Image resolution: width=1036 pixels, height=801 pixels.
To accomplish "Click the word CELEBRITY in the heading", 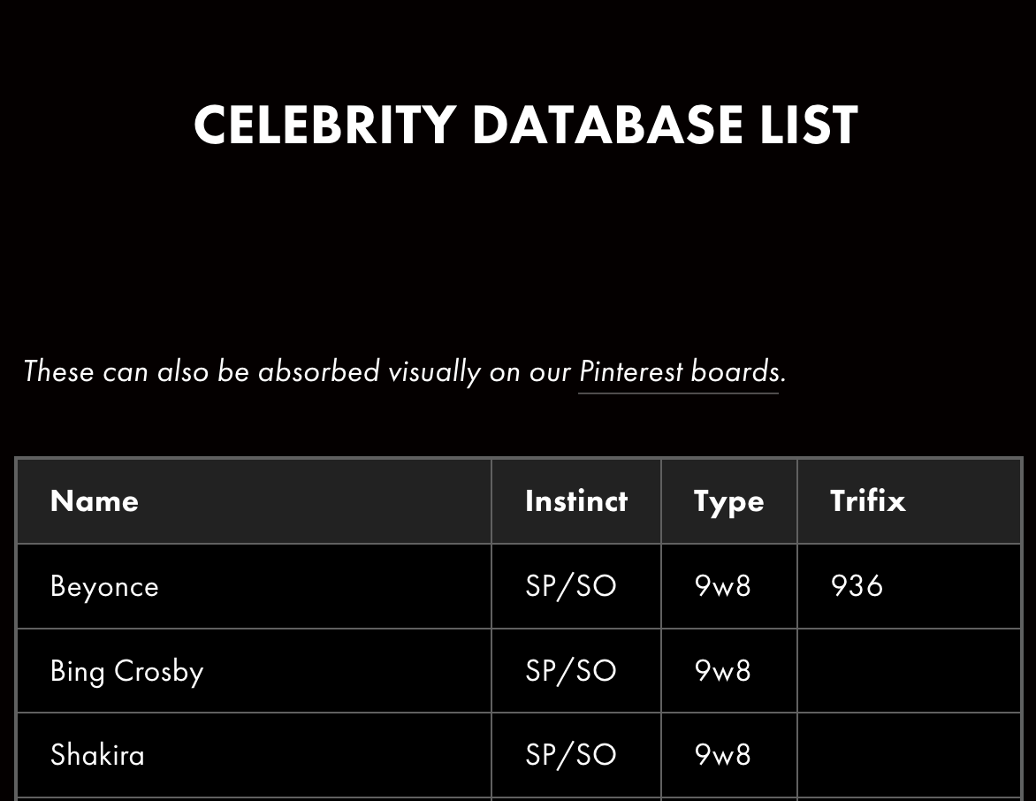I will (x=324, y=125).
